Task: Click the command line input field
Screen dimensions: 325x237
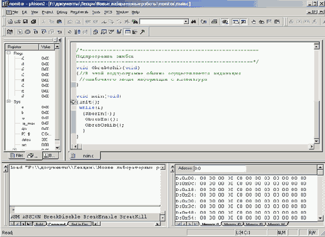Action: (x=86, y=210)
